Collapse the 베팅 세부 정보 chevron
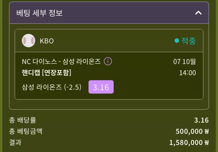 pyautogui.click(x=199, y=13)
